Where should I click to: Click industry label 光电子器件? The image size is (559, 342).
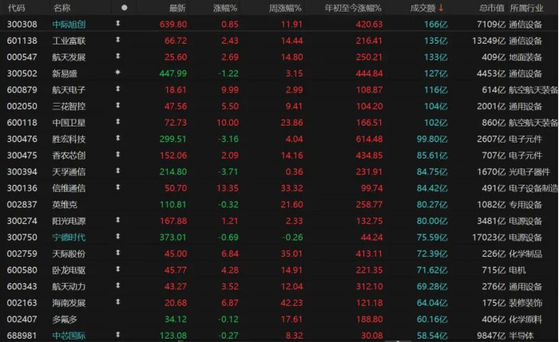click(x=529, y=171)
